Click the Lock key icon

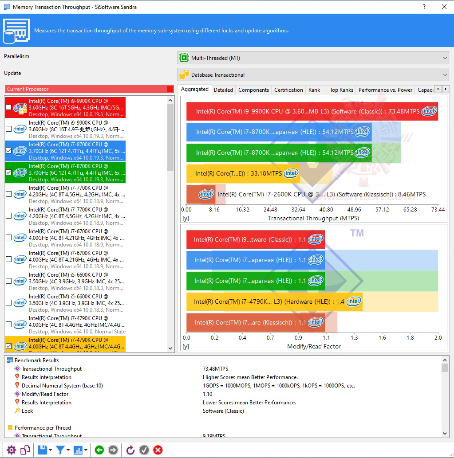click(x=17, y=411)
